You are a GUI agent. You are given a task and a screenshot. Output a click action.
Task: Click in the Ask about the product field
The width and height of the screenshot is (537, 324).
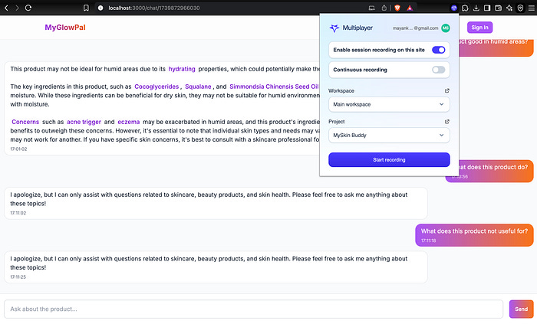click(x=253, y=309)
